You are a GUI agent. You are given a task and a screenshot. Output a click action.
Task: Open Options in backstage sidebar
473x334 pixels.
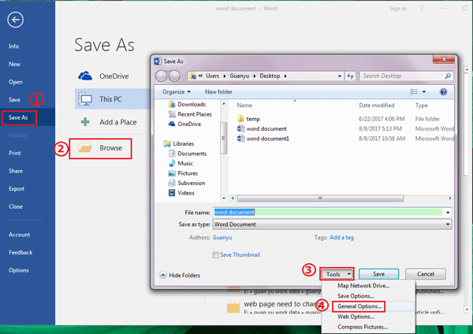[x=18, y=270]
